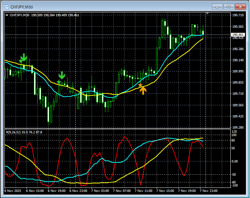Click the current price label 190.461
This screenshot has height=198, width=250.
(x=238, y=35)
